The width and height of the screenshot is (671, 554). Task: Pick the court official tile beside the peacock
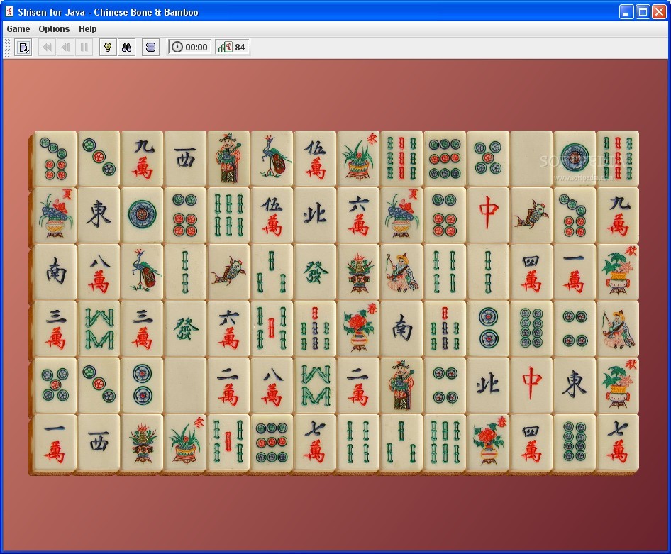coord(228,158)
